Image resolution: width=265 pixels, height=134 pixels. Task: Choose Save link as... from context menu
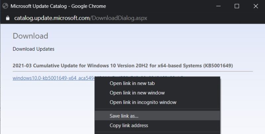124,116
